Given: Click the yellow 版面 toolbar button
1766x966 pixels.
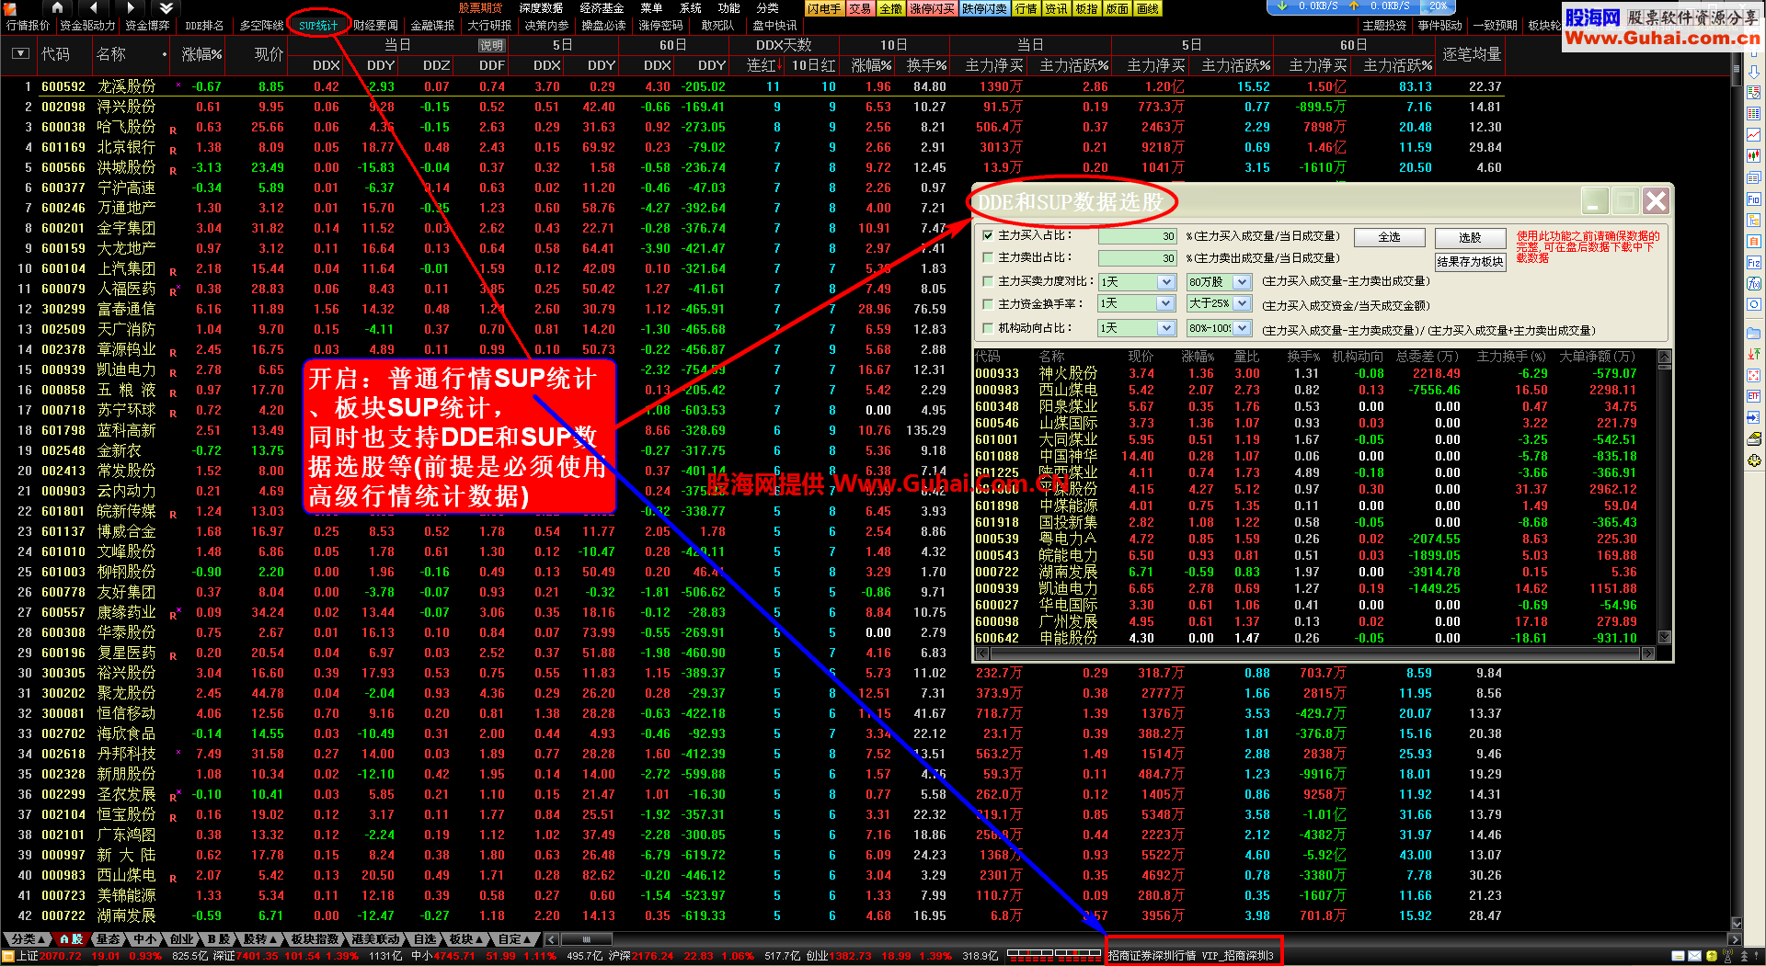Looking at the screenshot, I should tap(1117, 8).
